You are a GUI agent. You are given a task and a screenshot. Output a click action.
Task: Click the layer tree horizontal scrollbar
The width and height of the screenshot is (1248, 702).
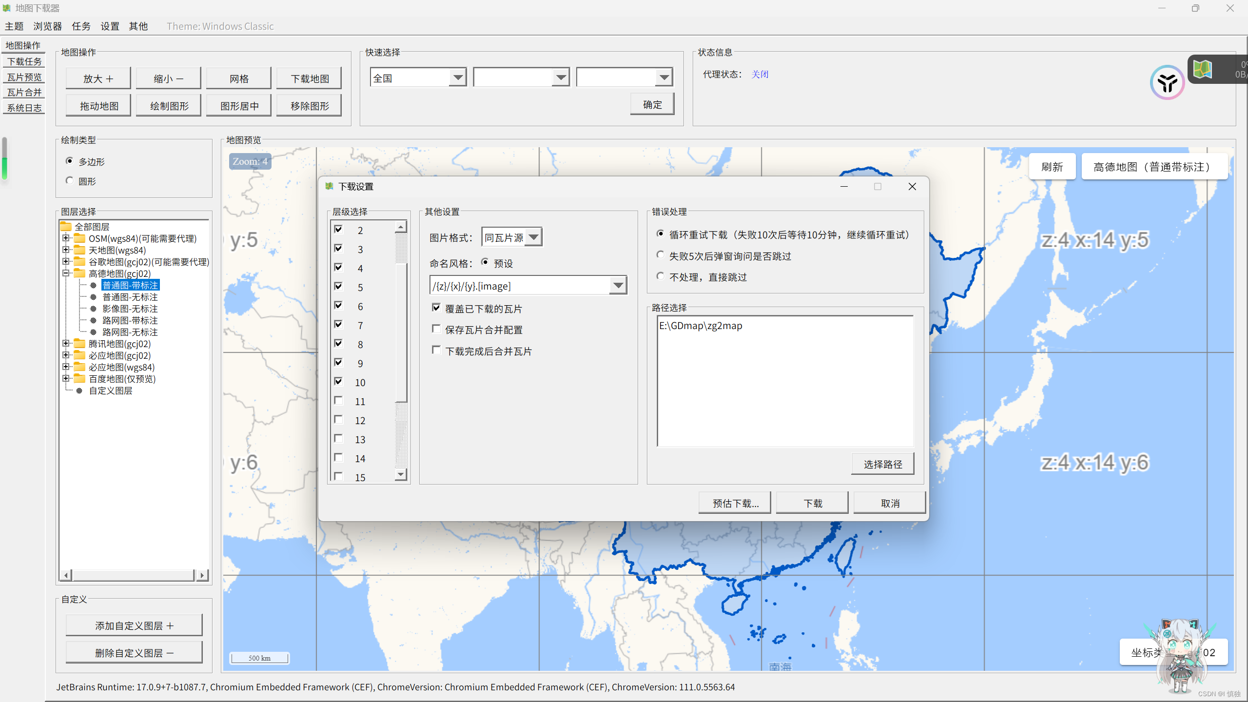tap(133, 575)
